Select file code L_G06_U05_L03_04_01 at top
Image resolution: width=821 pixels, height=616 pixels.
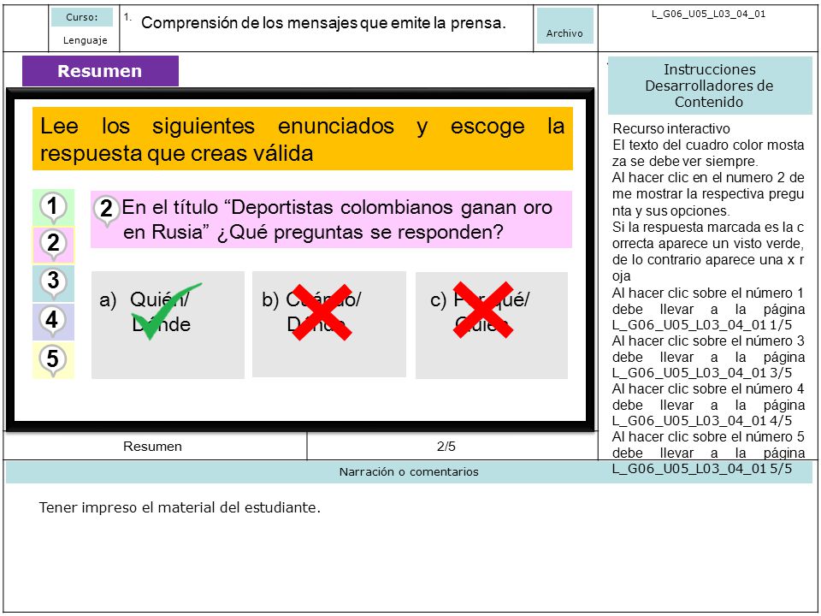pos(708,15)
